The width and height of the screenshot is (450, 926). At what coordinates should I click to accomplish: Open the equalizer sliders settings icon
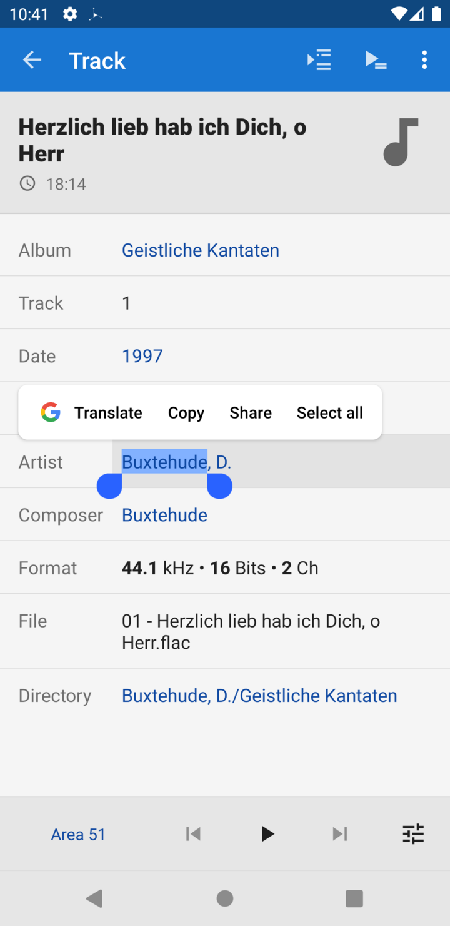tap(413, 833)
